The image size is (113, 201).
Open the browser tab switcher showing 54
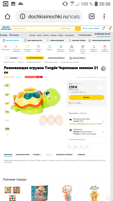coord(92,16)
